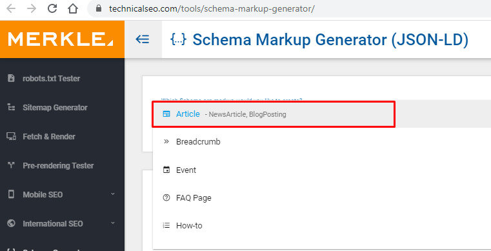Viewport: 491px width, 251px height.
Task: Click the browser back arrow
Action: [x=11, y=8]
